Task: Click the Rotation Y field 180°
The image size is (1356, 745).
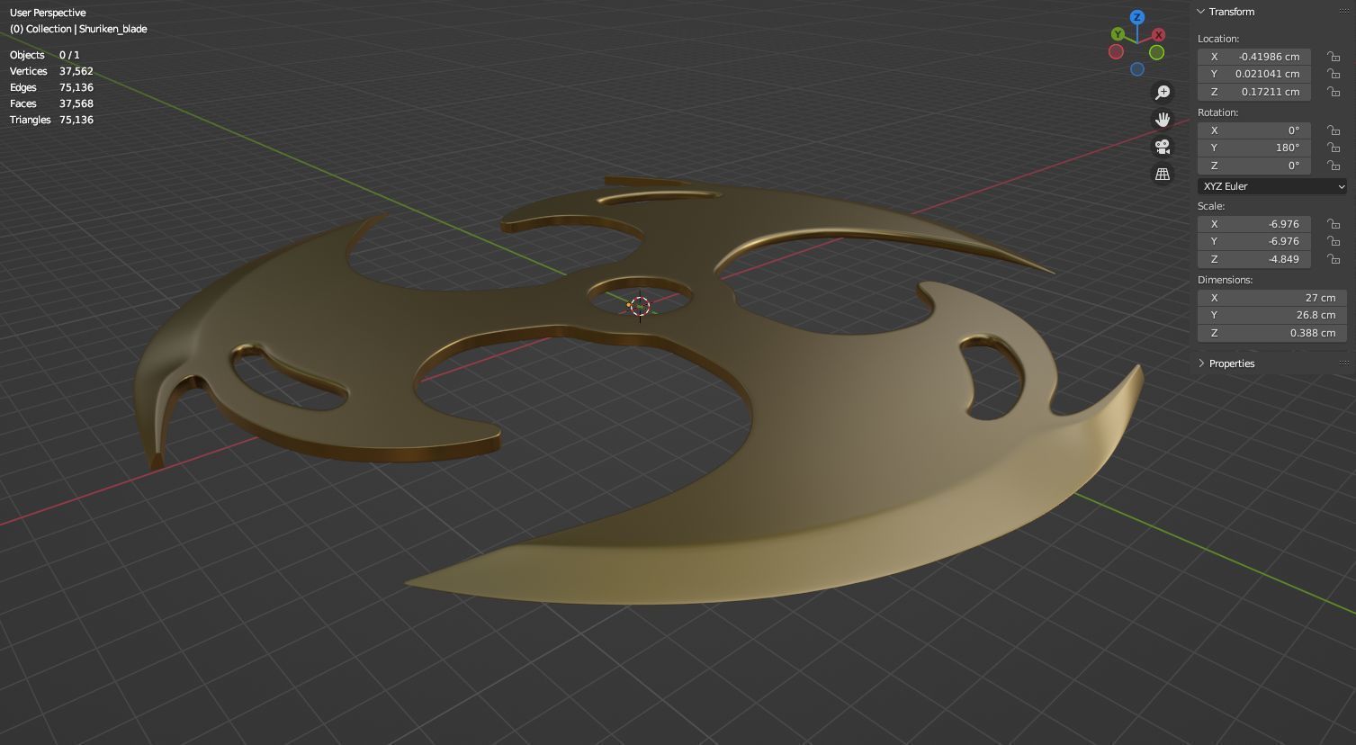Action: coord(1254,148)
